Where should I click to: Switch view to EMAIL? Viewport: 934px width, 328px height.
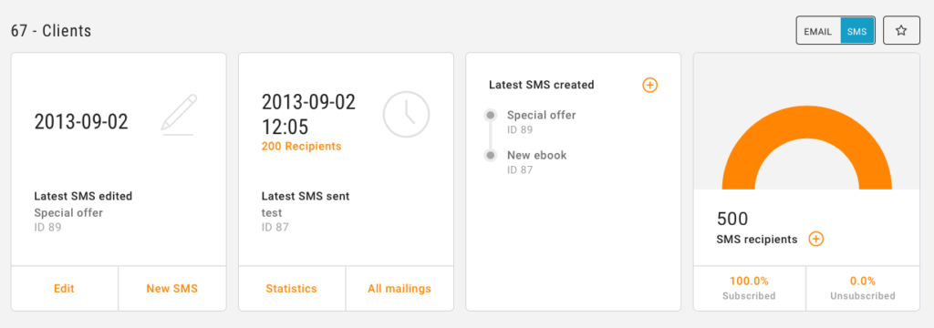point(818,30)
